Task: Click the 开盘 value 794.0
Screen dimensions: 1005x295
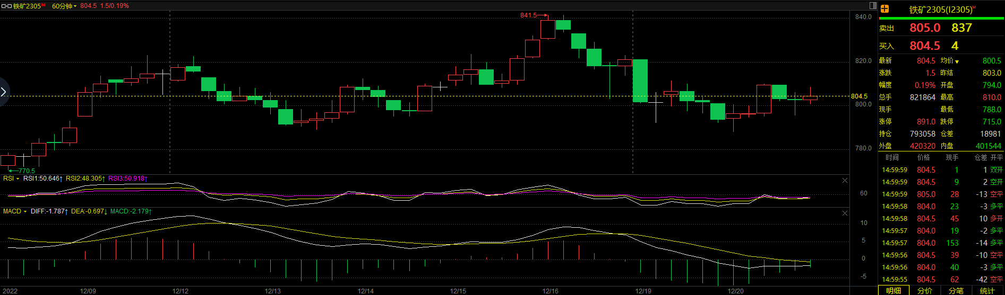Action: (992, 85)
